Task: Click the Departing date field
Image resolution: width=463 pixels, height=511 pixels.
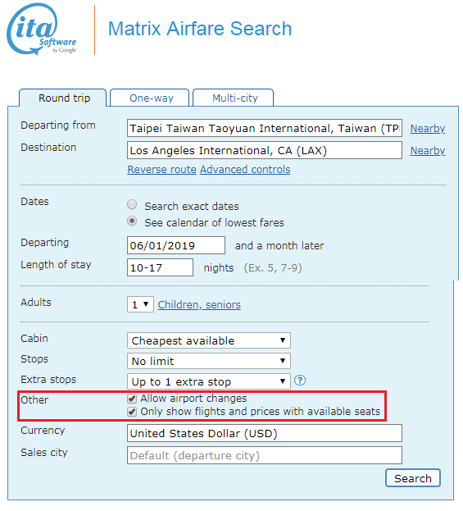Action: (176, 245)
